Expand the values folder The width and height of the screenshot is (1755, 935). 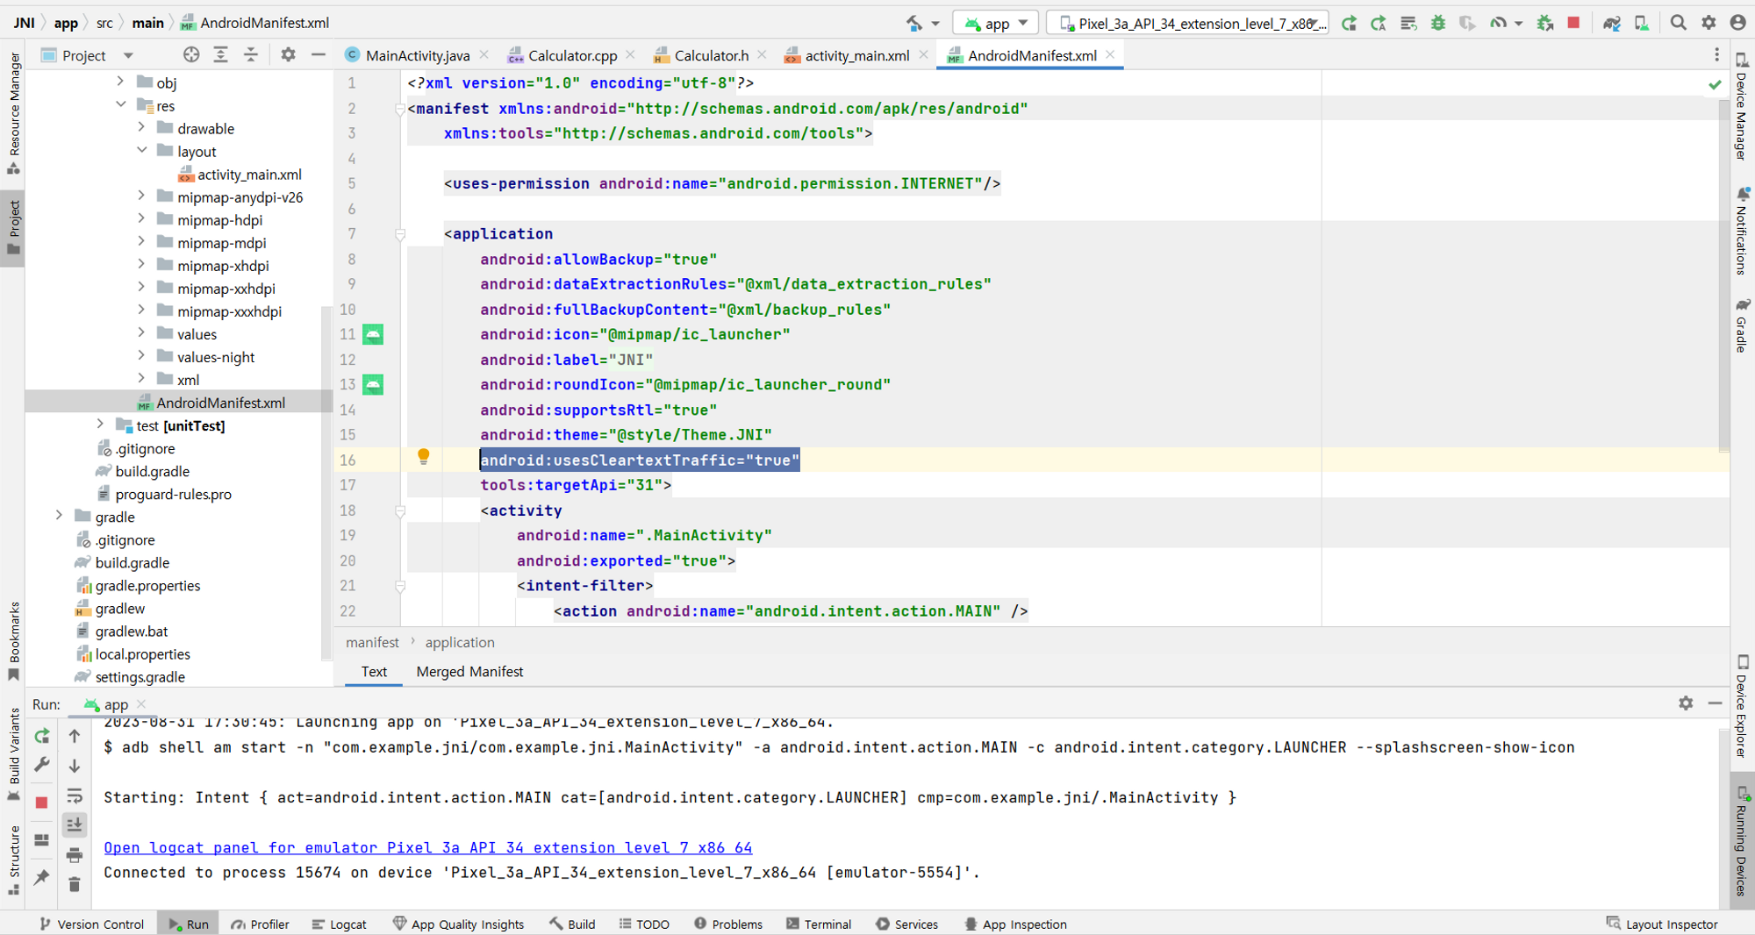tap(141, 332)
